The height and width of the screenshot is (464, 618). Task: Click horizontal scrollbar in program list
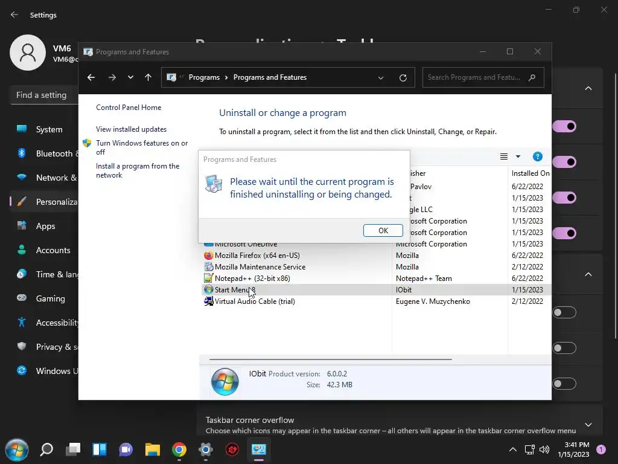330,359
